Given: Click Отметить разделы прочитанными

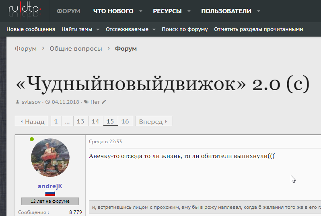Looking at the screenshot, I should click(259, 29).
